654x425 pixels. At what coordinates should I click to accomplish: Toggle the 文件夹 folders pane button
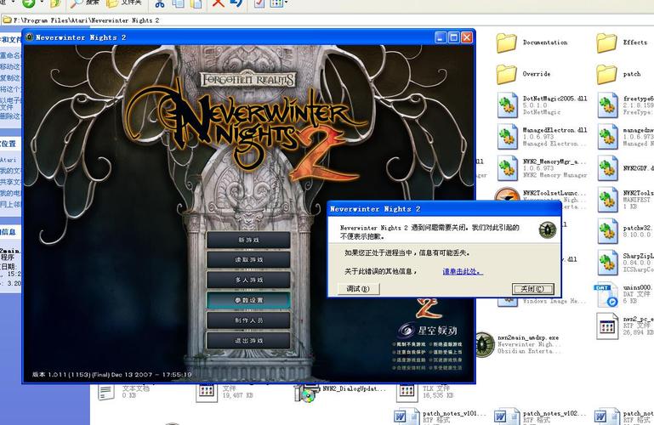[x=124, y=3]
